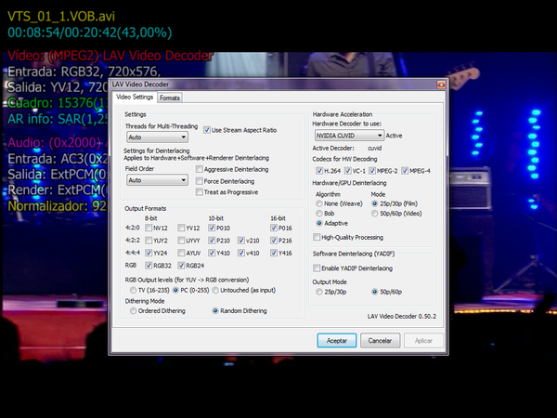Open the Hardware Decoder dropdown
Screen dimensions: 557x418
347,136
